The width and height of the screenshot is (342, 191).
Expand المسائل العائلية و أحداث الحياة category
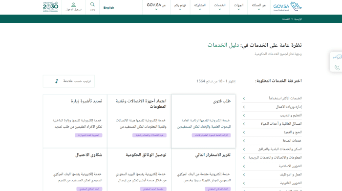272,124
